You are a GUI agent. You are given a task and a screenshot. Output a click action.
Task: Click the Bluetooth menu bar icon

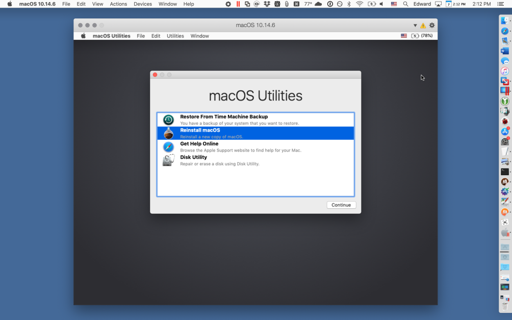point(349,4)
